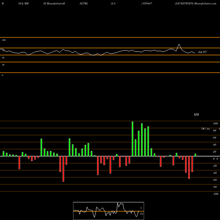The height and width of the screenshot is (220, 220).
Task: Click the -100 label on the MR axis
Action: pos(216,194)
